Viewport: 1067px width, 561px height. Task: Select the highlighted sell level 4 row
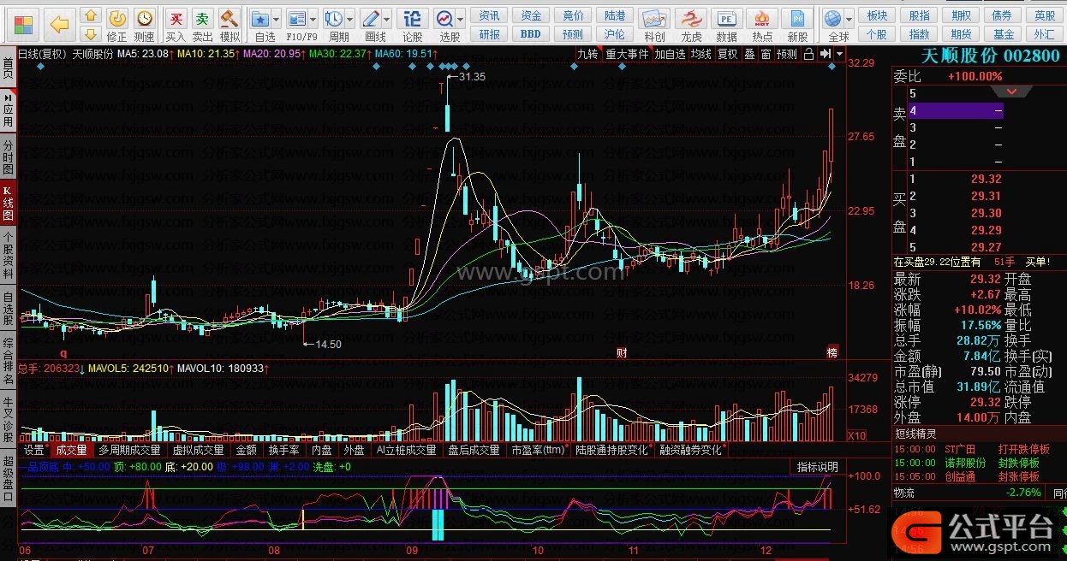point(956,111)
